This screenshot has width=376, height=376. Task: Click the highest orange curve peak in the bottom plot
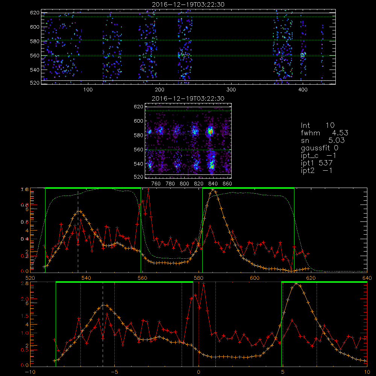click(296, 284)
